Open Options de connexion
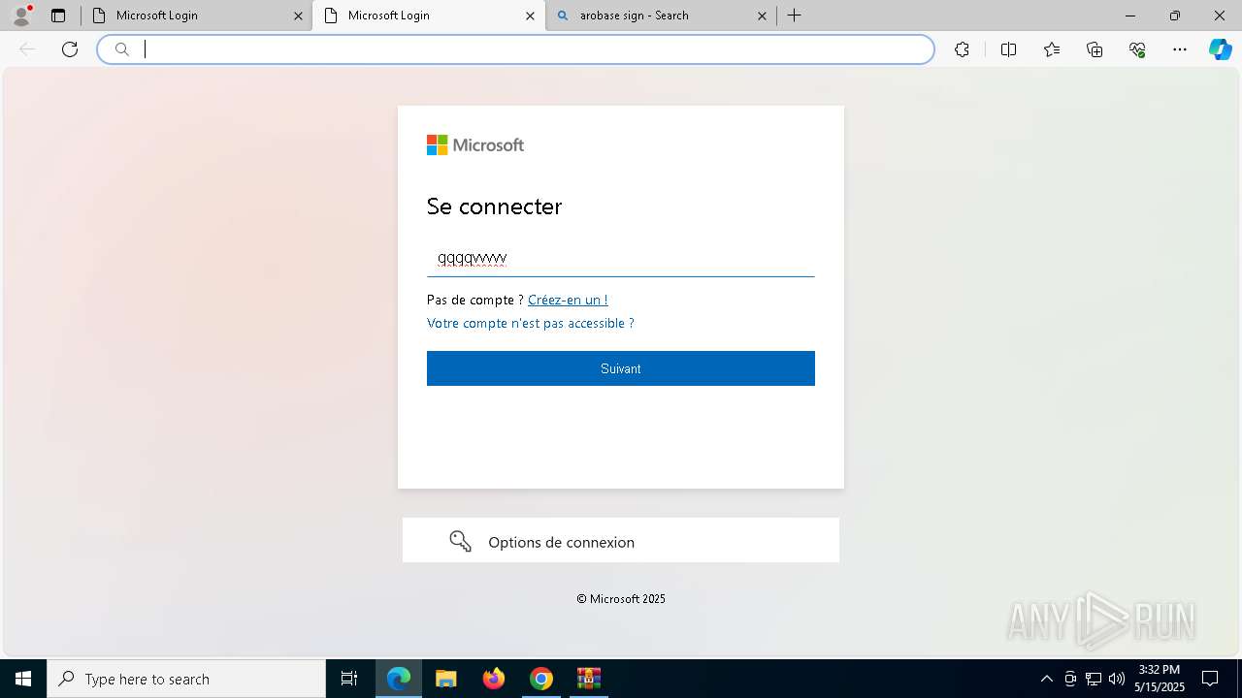 click(621, 540)
